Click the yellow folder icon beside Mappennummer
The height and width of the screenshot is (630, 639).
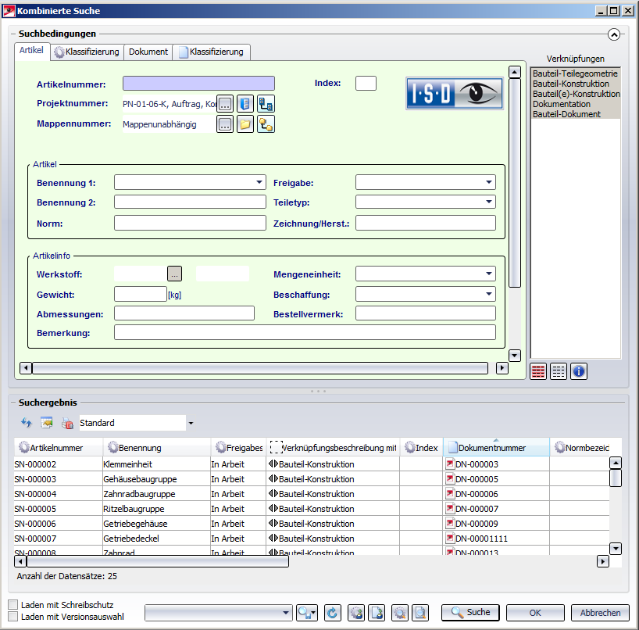point(245,124)
